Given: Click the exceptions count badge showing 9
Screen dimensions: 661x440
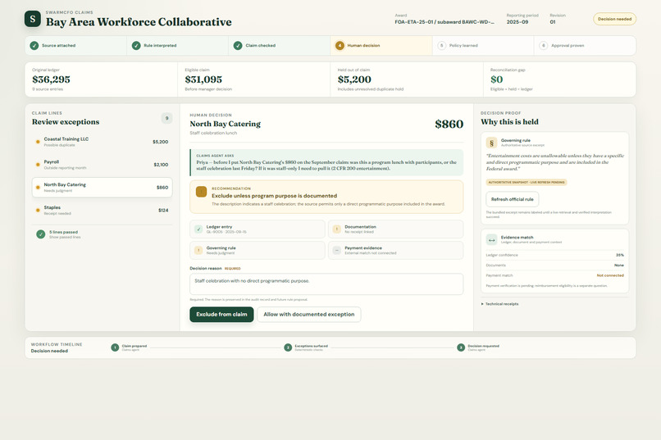Looking at the screenshot, I should point(167,118).
